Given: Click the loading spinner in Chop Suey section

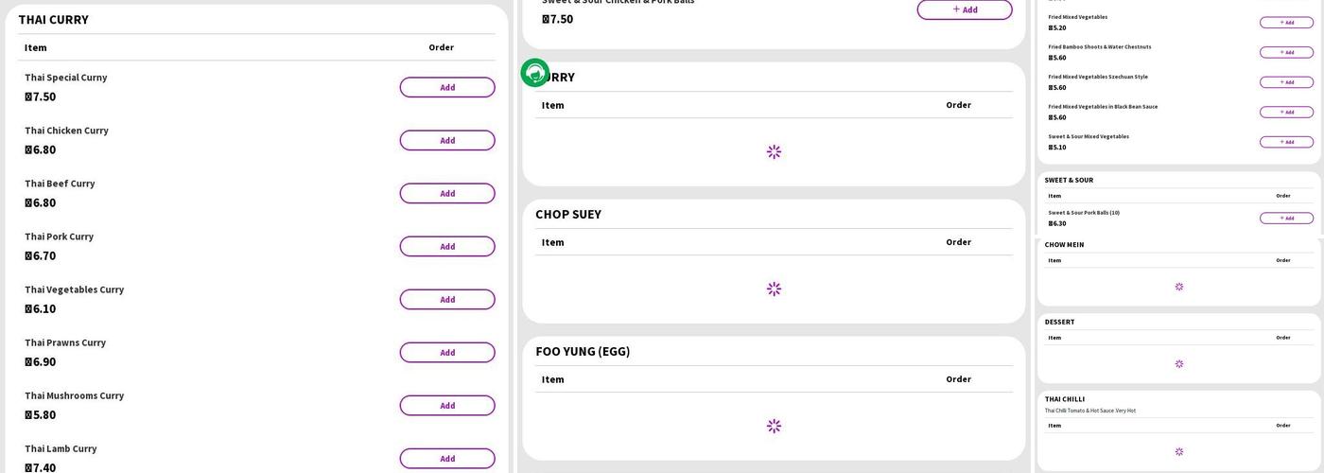Looking at the screenshot, I should click(x=774, y=289).
